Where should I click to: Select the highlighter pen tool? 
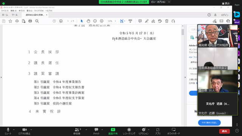point(147,21)
